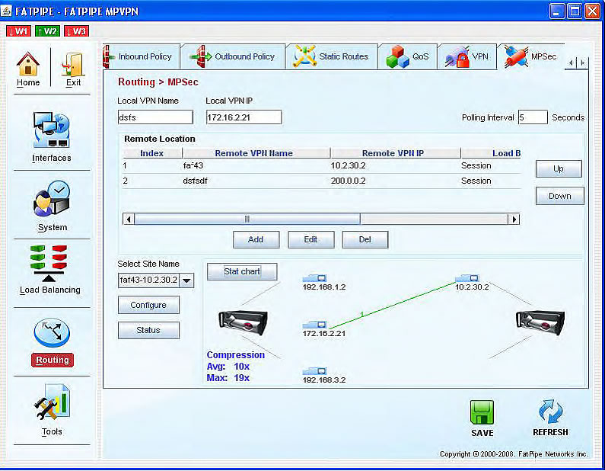Click the local FatPipe device image
This screenshot has width=605, height=471.
[243, 322]
